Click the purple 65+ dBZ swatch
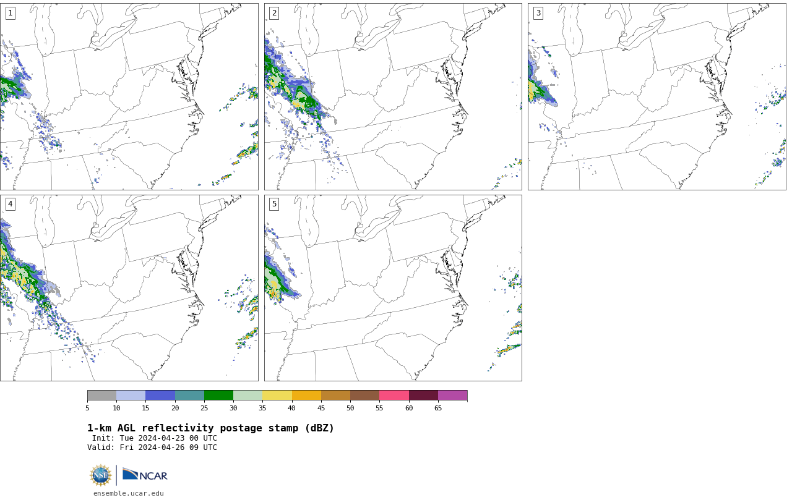Image resolution: width=792 pixels, height=500 pixels. (x=452, y=396)
